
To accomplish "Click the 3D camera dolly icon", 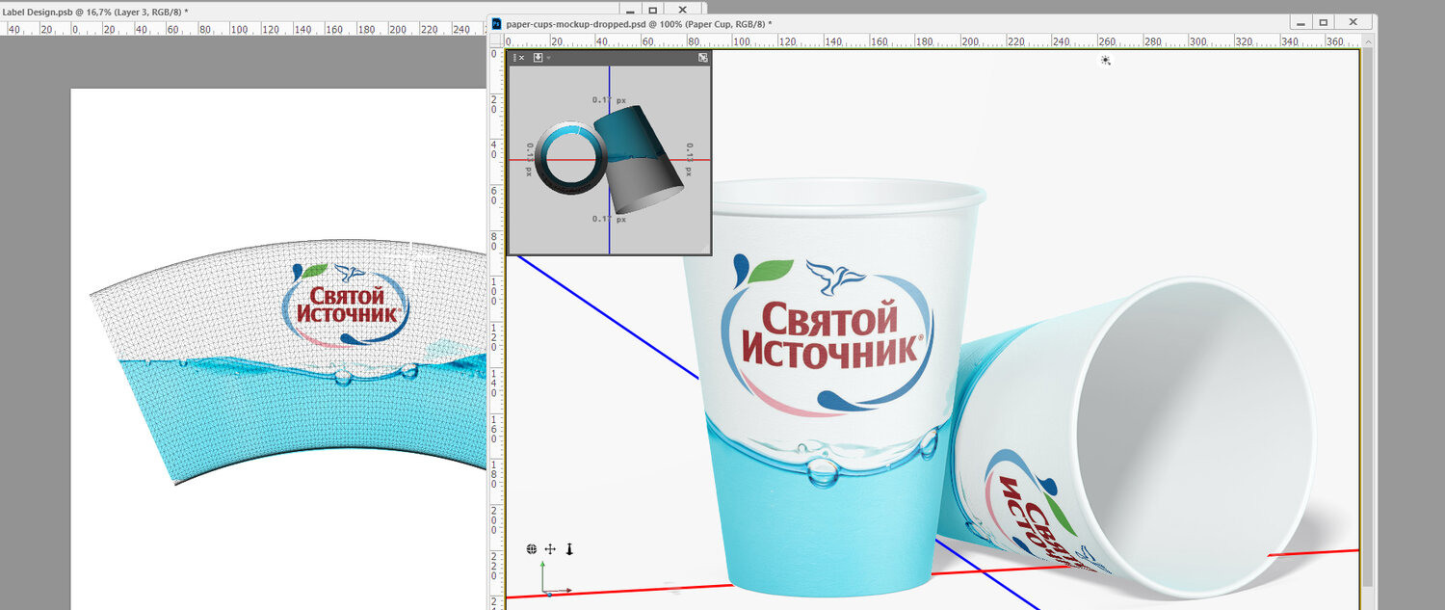I will coord(569,549).
